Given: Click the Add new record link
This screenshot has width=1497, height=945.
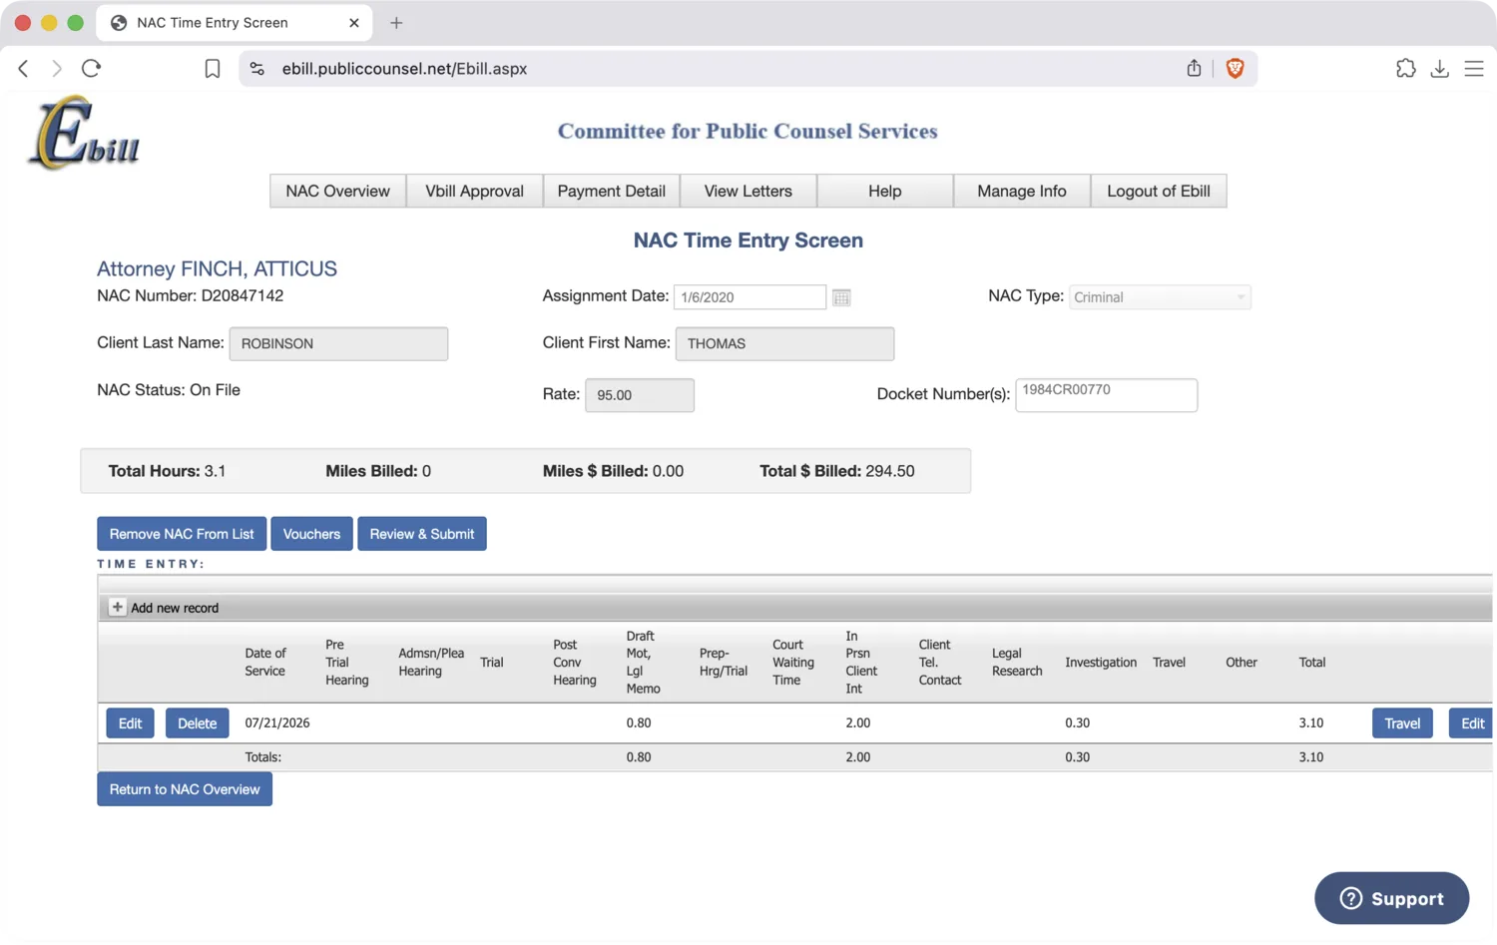Looking at the screenshot, I should point(175,608).
